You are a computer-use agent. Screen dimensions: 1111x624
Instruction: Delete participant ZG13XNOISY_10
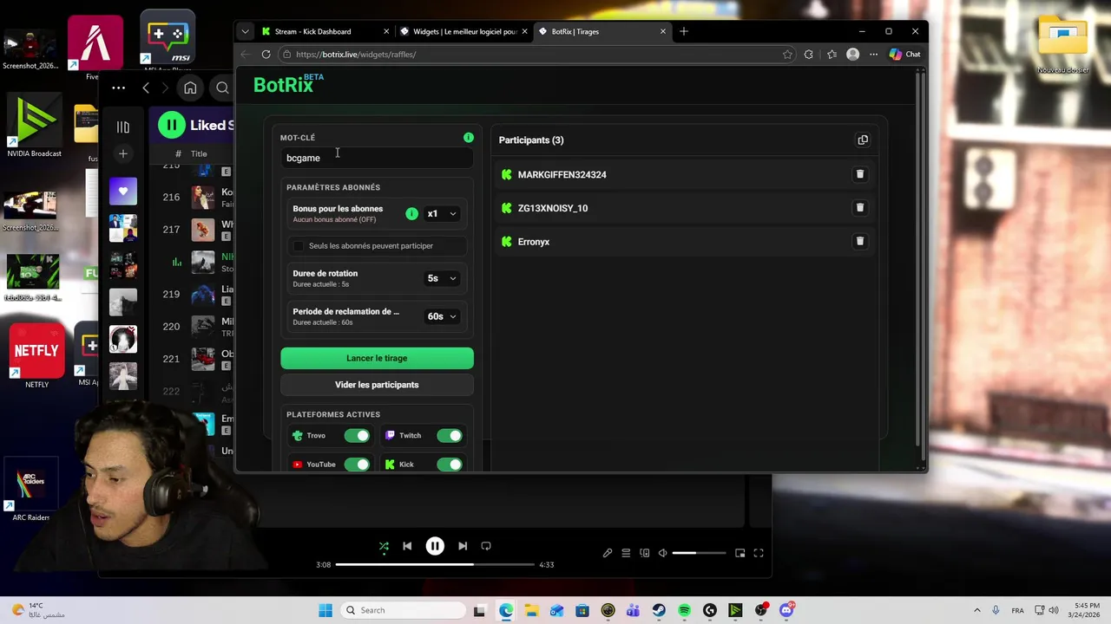[x=860, y=208]
